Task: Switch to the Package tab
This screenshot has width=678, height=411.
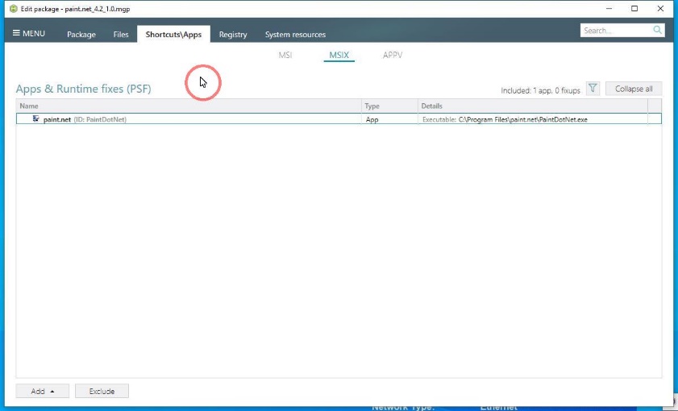Action: point(81,35)
